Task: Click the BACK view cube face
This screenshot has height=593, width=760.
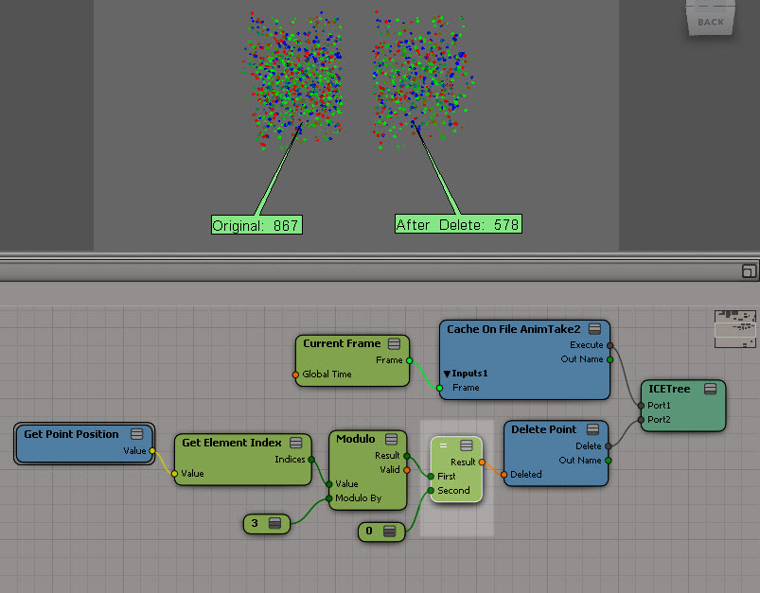Action: tap(710, 21)
